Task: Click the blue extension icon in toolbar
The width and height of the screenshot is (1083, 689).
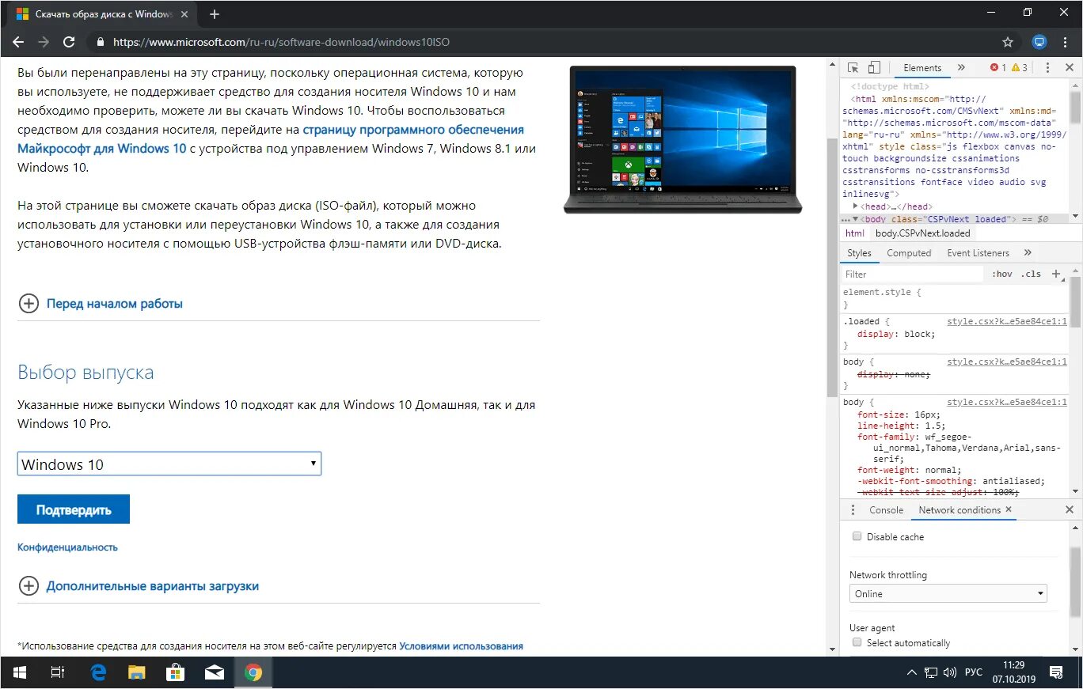Action: [1039, 42]
